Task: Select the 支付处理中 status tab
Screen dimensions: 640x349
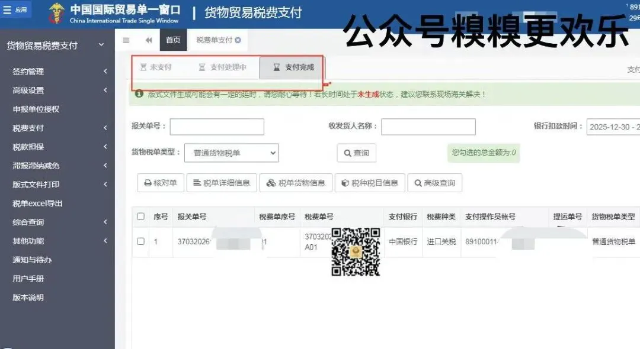Action: 222,67
